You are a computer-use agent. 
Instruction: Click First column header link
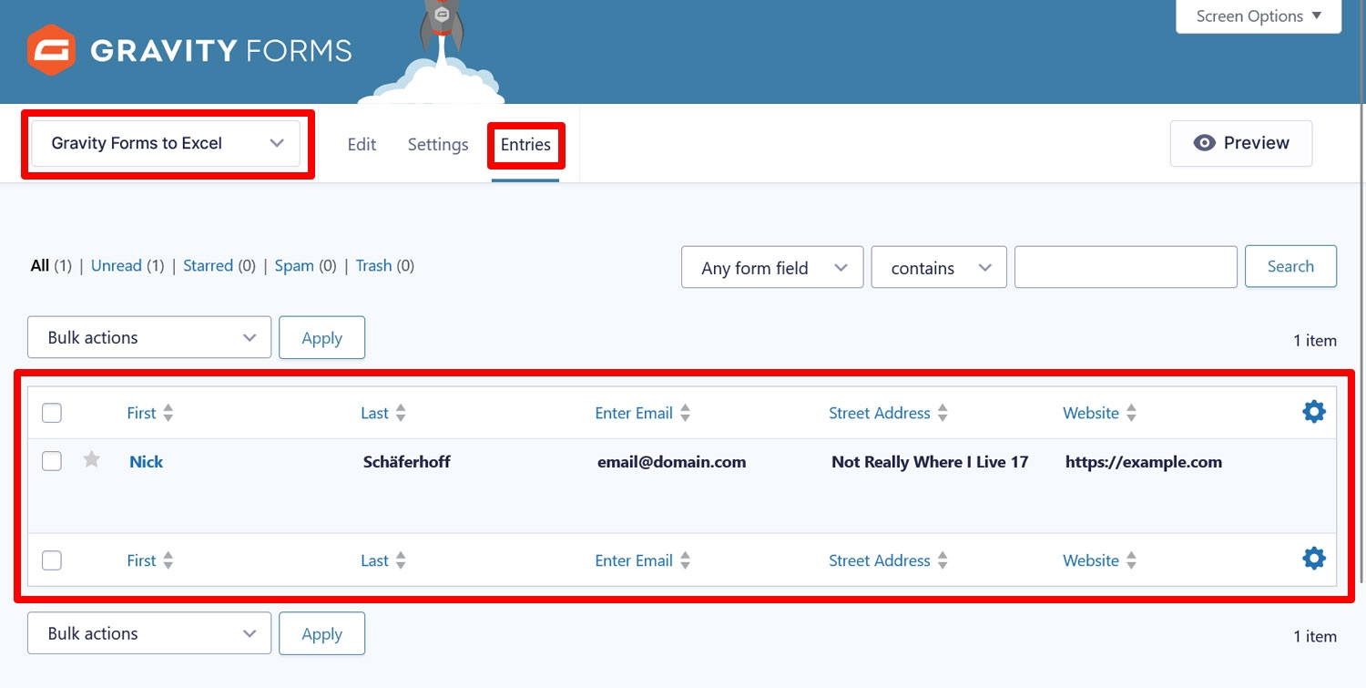point(141,413)
